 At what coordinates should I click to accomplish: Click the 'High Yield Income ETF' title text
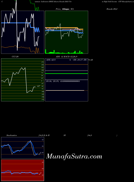(113, 2)
